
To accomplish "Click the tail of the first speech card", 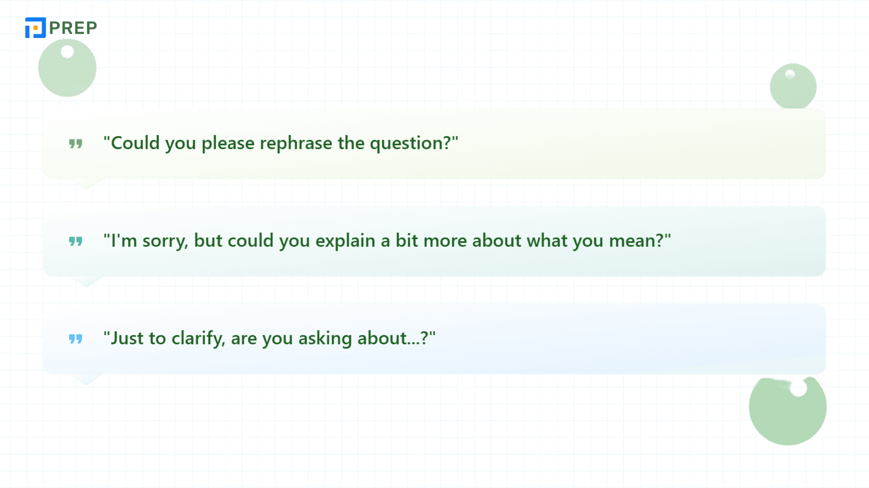I will tap(86, 184).
